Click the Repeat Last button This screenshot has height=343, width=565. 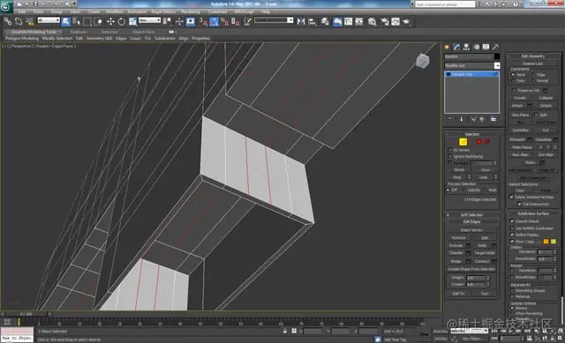pyautogui.click(x=532, y=63)
